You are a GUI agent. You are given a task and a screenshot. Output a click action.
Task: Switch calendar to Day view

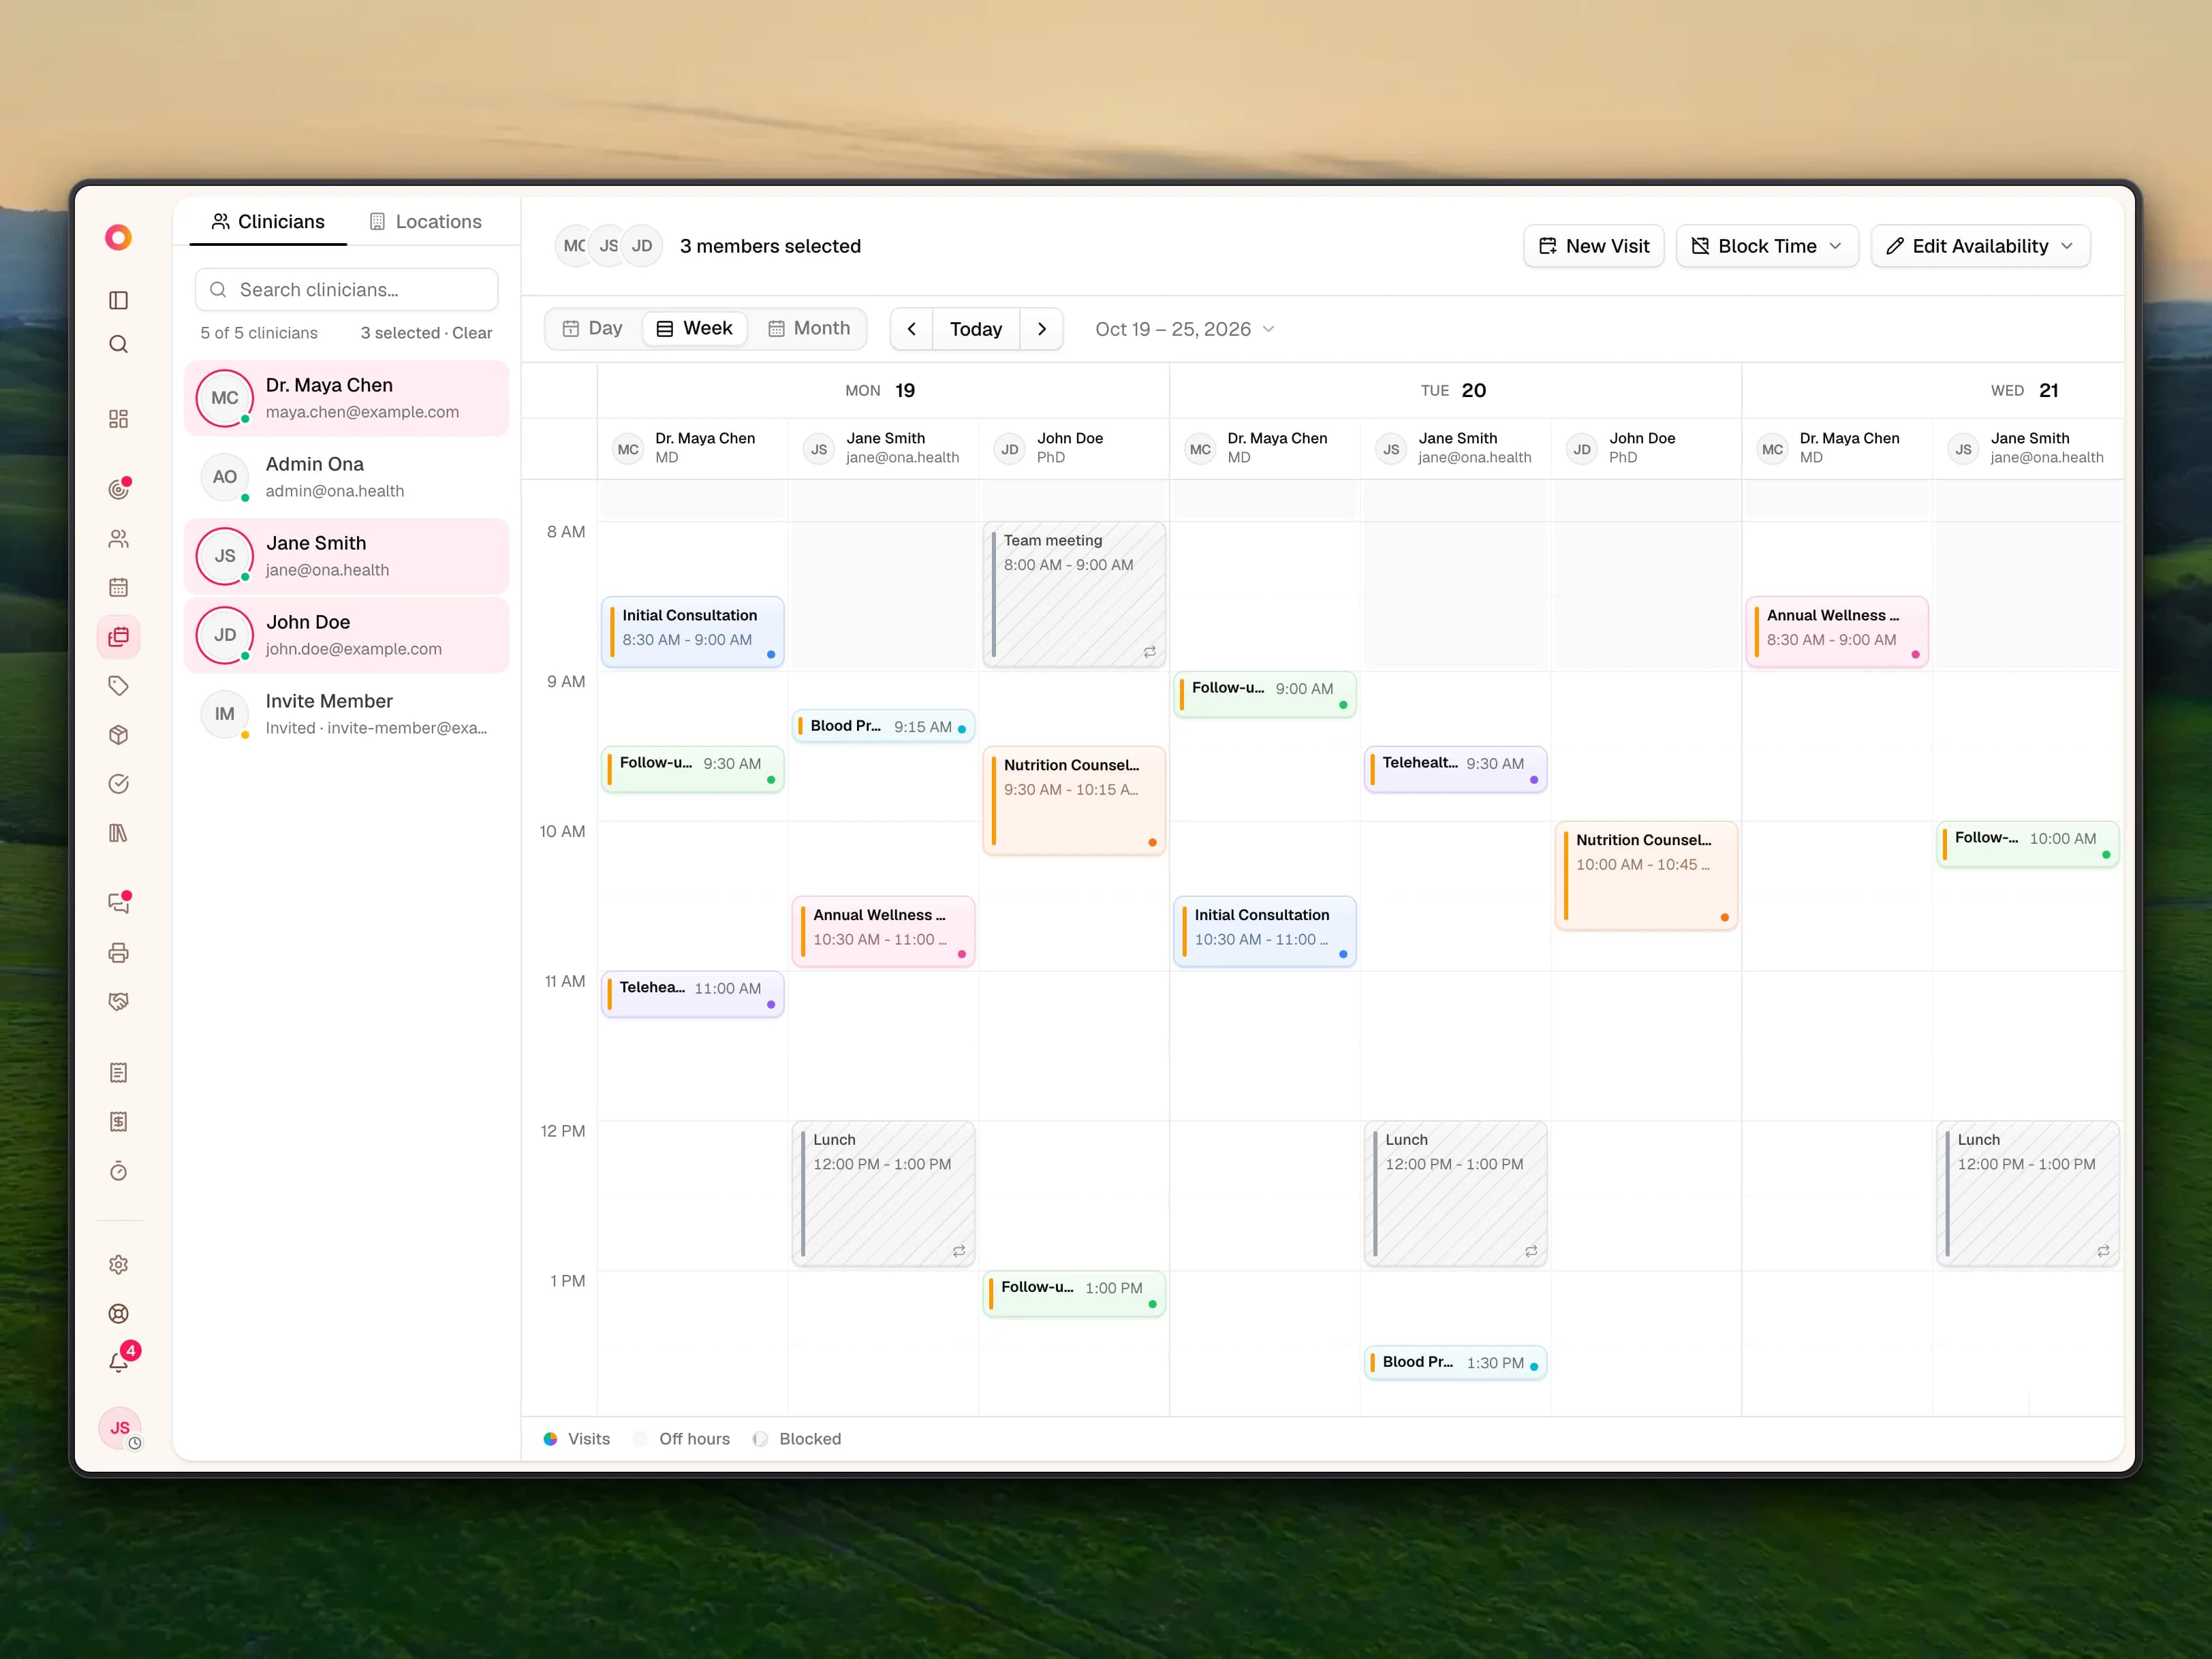pyautogui.click(x=593, y=328)
